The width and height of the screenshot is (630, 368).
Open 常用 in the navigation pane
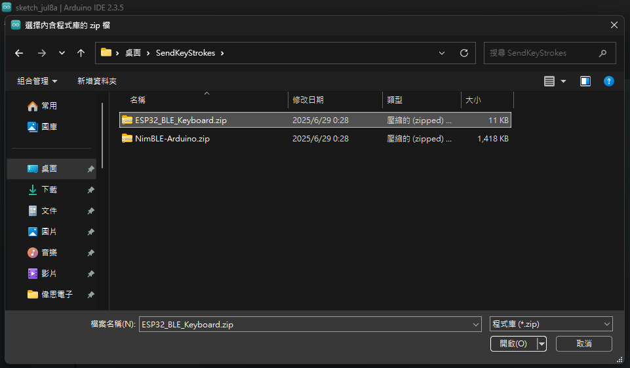(x=49, y=106)
